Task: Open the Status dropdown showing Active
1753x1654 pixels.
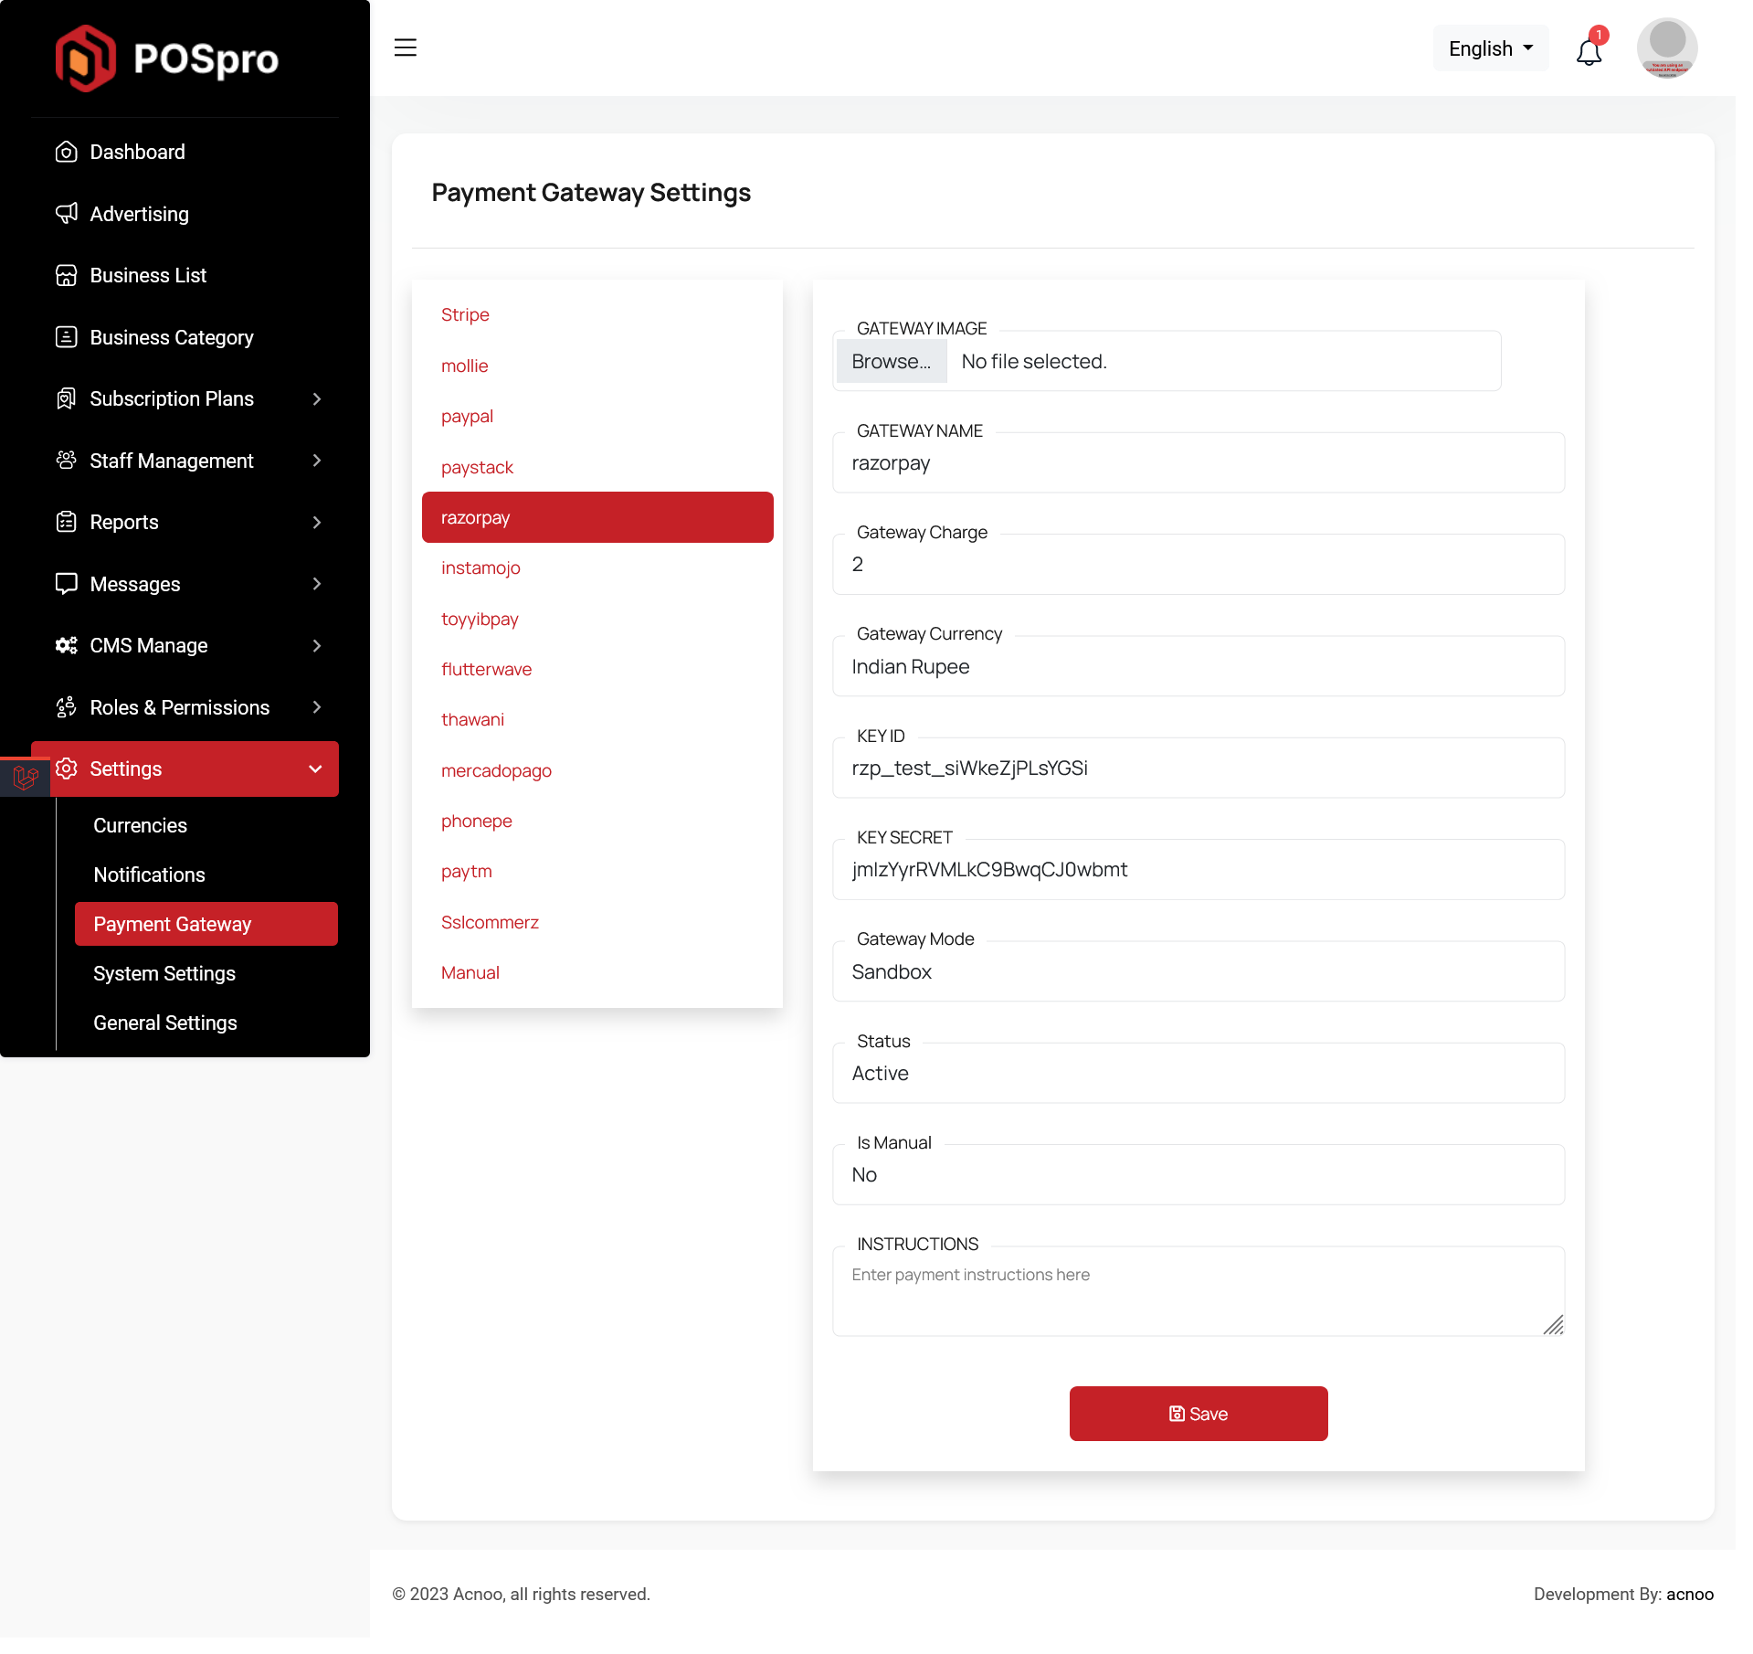Action: pos(1198,1073)
